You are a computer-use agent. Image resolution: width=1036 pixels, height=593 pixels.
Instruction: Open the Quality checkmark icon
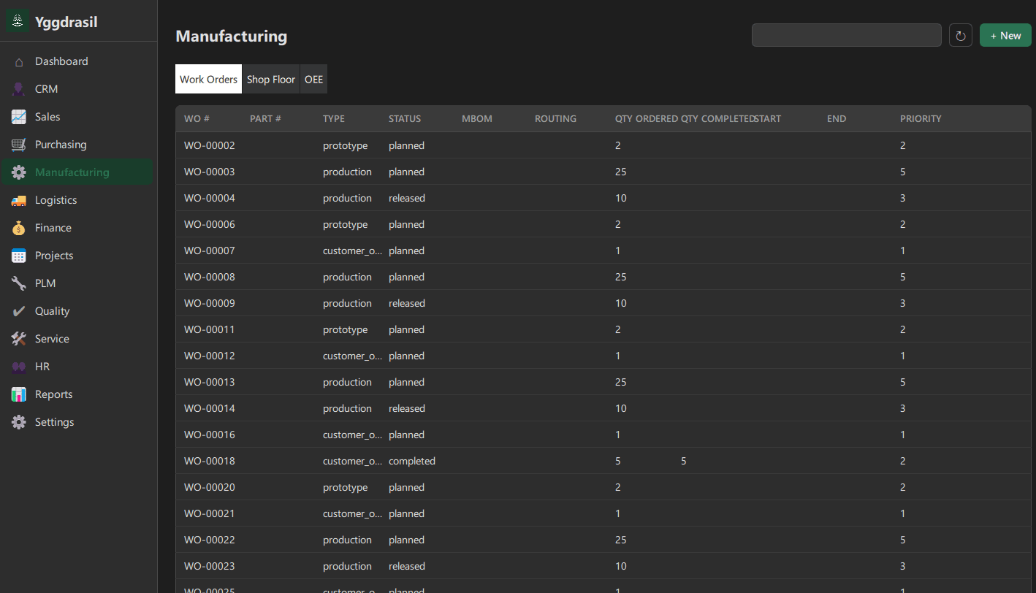pyautogui.click(x=18, y=310)
